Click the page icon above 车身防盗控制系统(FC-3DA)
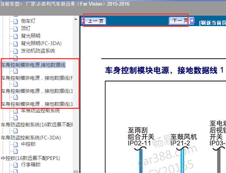Screen dimensions: 226x173 [x=16, y=131]
